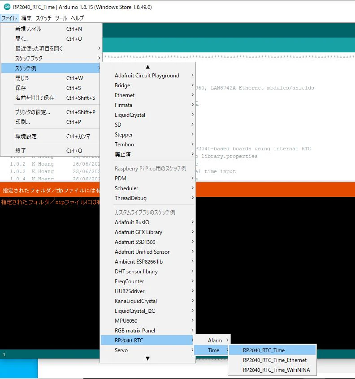The width and height of the screenshot is (355, 379).
Task: Expand Firmata examples submenu
Action: (148, 105)
